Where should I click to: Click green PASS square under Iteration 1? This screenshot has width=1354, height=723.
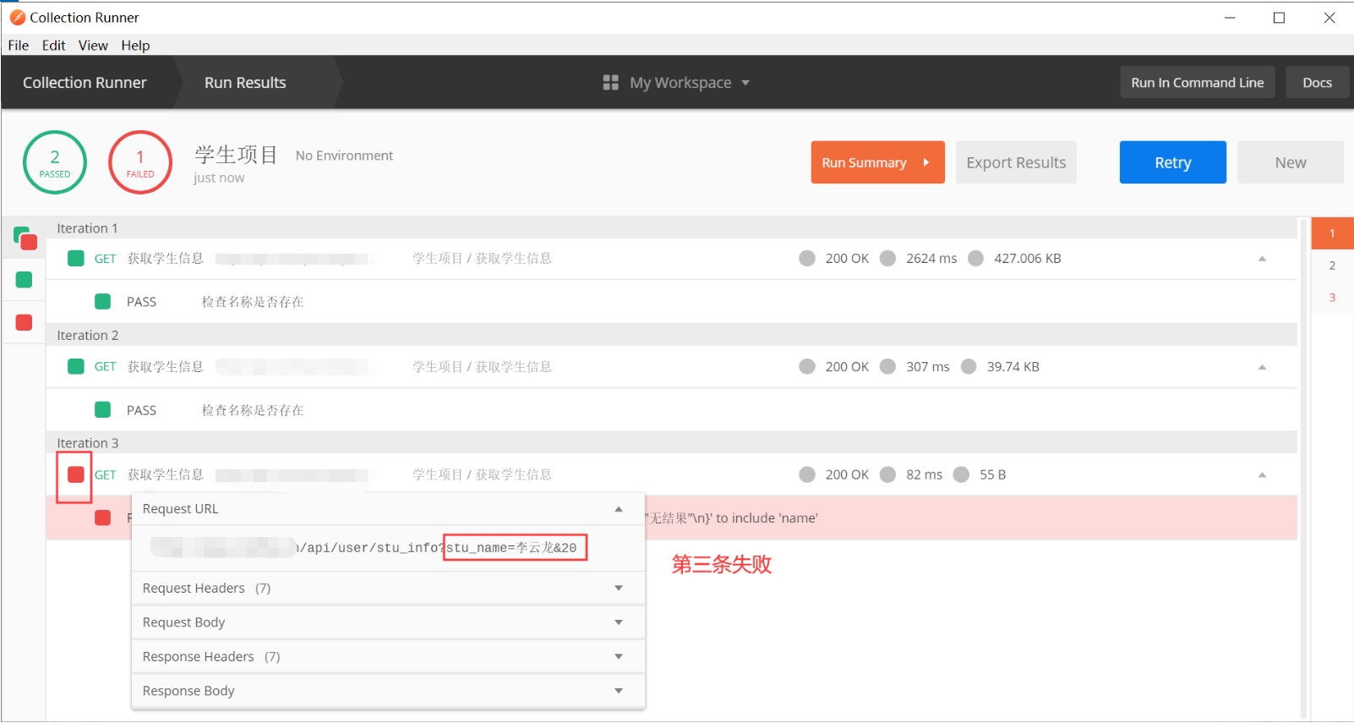[103, 301]
